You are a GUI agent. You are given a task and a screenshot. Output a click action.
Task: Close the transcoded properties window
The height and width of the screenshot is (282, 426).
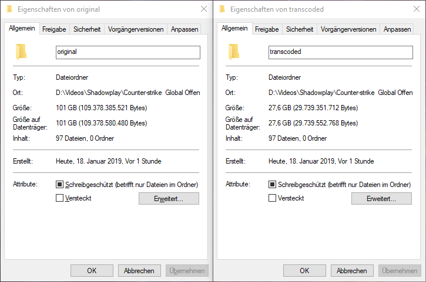coord(416,9)
